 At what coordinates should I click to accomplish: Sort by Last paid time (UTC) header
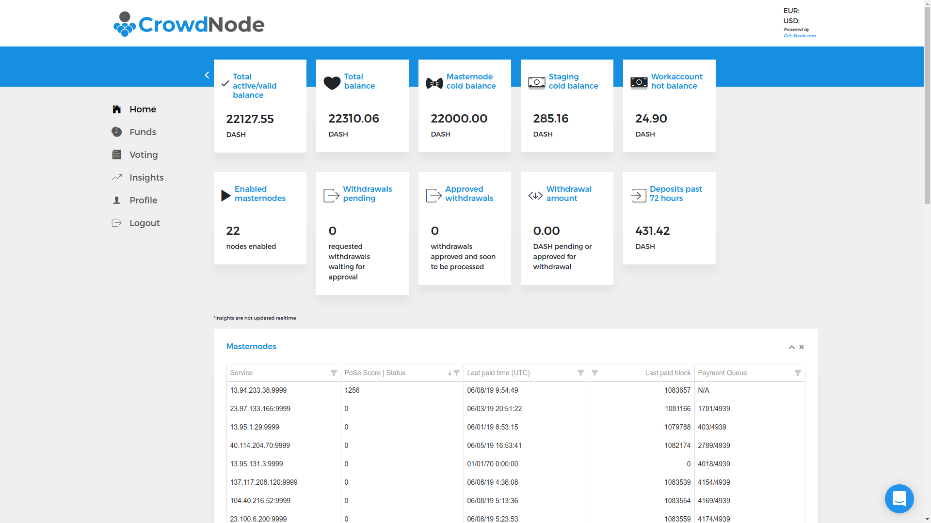[x=498, y=373]
